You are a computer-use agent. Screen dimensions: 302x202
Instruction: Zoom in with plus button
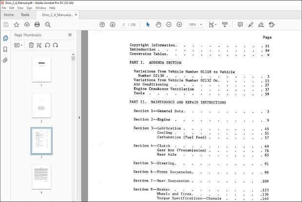pos(179,25)
